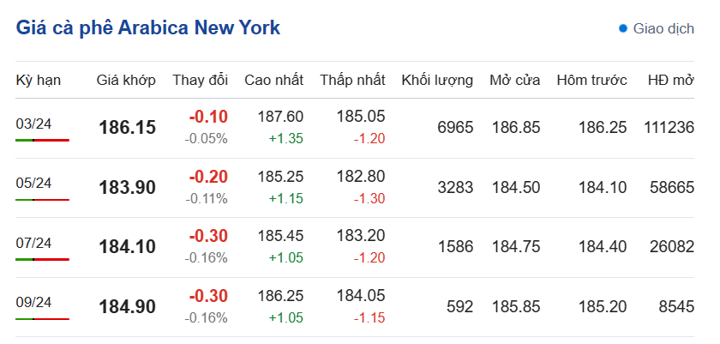Select the Khối lượng column header
This screenshot has width=720, height=344.
(x=436, y=81)
